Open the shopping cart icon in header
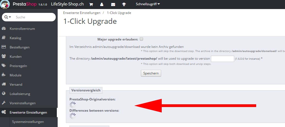This screenshot has height=127, width=285. pyautogui.click(x=91, y=4)
